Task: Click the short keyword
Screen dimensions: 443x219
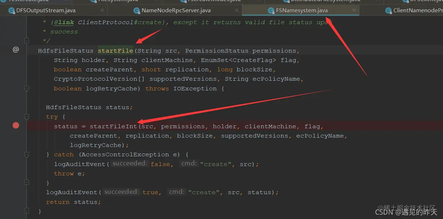Action: point(151,70)
